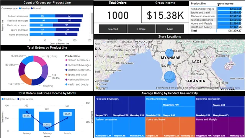Select purple treemap tile Mandalay 6.52

click(237, 127)
